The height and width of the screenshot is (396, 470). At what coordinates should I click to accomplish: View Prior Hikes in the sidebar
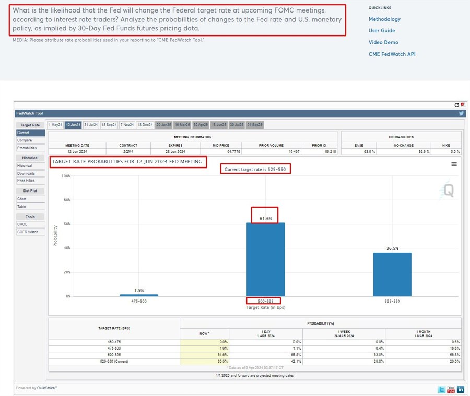pyautogui.click(x=31, y=181)
